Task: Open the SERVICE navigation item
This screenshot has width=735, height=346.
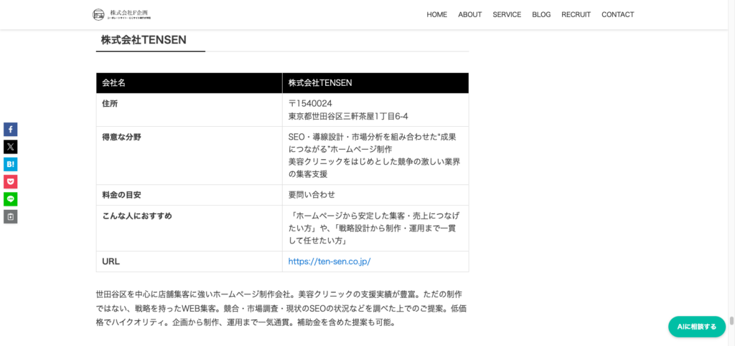Action: pos(507,14)
